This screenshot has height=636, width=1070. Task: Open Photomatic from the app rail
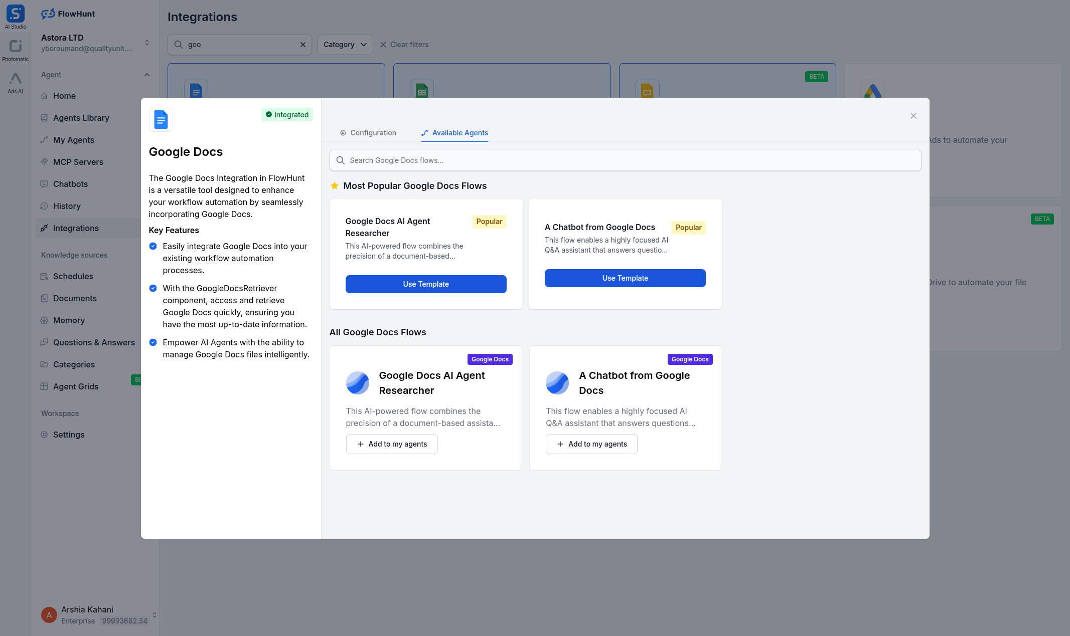tap(15, 49)
